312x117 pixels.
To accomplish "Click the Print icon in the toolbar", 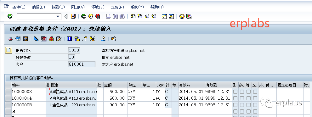I will point(108,16).
